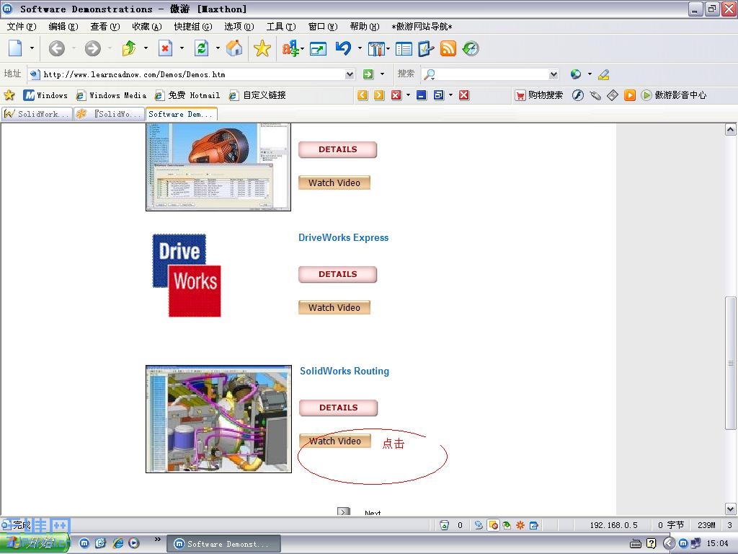This screenshot has width=738, height=554.
Task: Click the vertical scrollbar thumb
Action: [x=731, y=363]
